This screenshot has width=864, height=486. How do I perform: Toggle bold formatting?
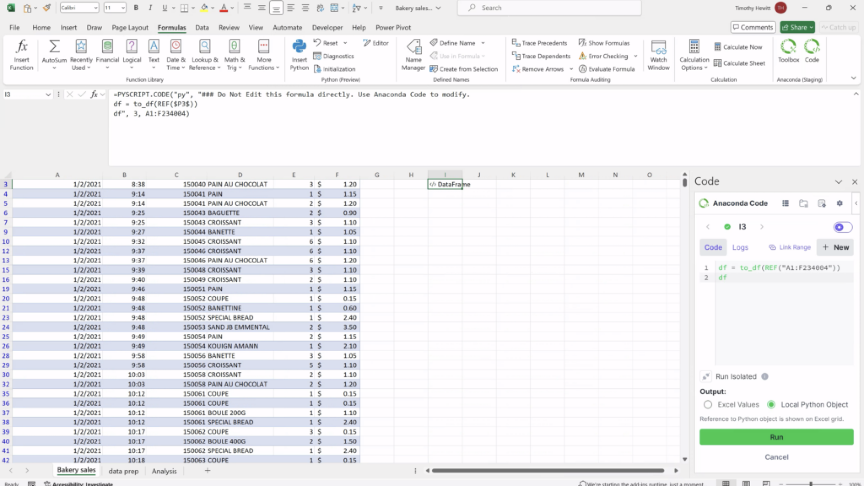coord(136,8)
